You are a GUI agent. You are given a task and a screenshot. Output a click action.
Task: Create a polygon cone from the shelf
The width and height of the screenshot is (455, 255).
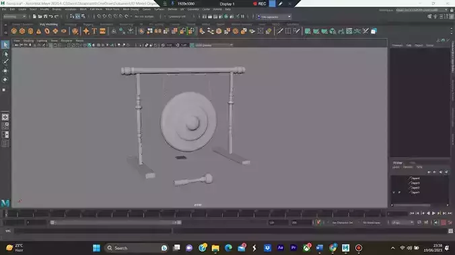point(38,31)
